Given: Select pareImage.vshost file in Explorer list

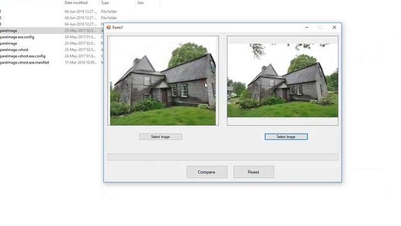Looking at the screenshot, I should [x=14, y=50].
